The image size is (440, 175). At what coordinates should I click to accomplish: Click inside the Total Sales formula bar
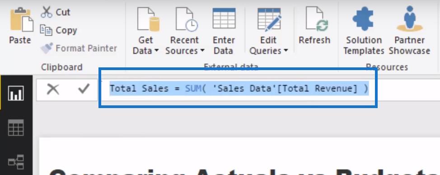239,89
